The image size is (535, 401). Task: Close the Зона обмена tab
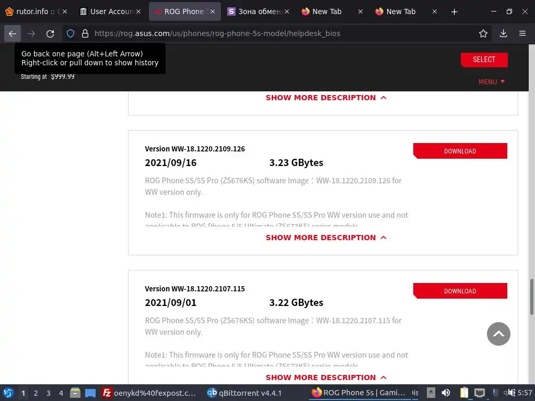click(x=287, y=11)
